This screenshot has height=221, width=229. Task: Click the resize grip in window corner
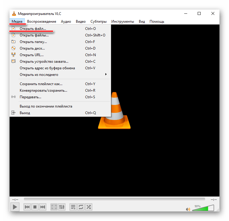[218, 210]
